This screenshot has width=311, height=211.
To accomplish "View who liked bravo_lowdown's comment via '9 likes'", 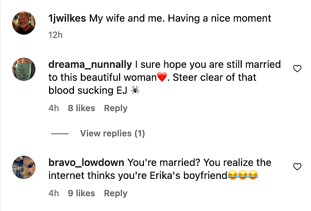I will (81, 193).
